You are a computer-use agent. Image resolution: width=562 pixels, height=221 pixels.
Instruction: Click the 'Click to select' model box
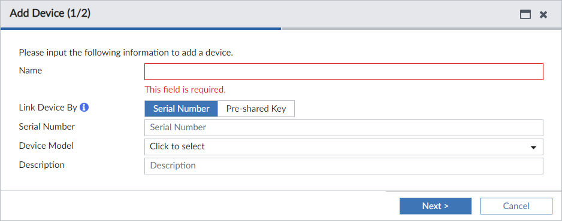point(344,147)
